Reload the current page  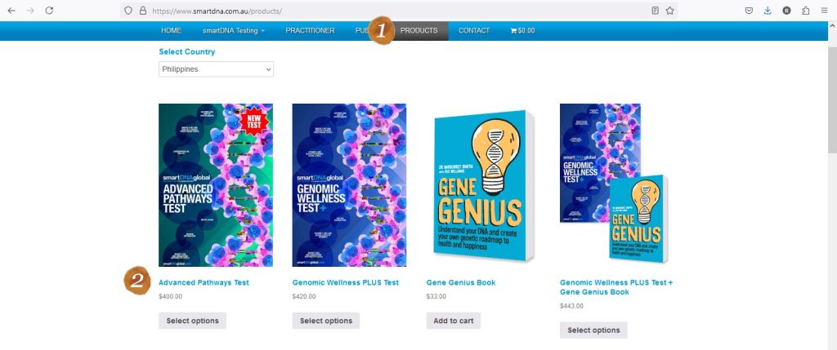pyautogui.click(x=49, y=11)
